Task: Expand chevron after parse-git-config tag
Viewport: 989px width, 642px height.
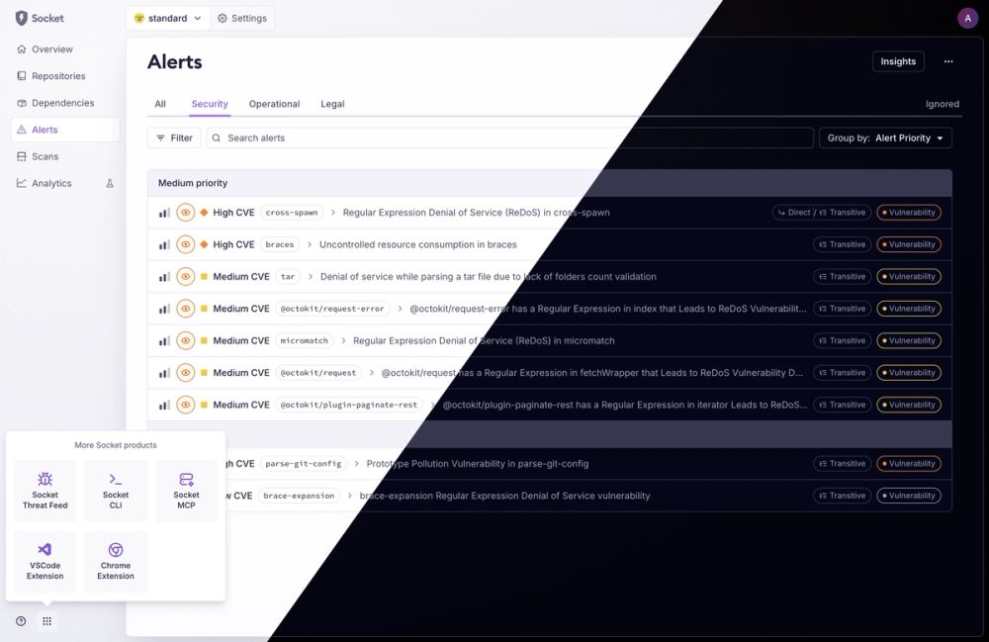Action: point(357,464)
